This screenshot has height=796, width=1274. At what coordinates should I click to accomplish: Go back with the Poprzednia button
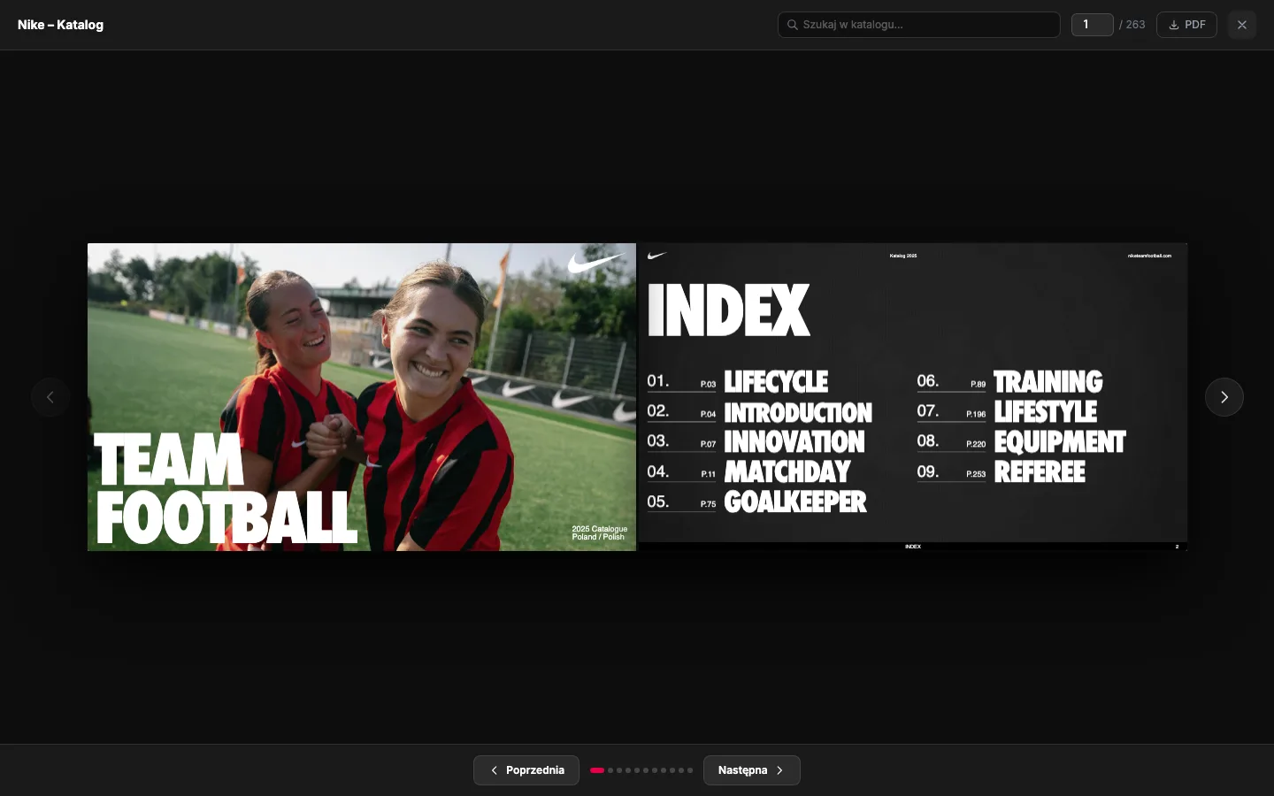(x=526, y=770)
